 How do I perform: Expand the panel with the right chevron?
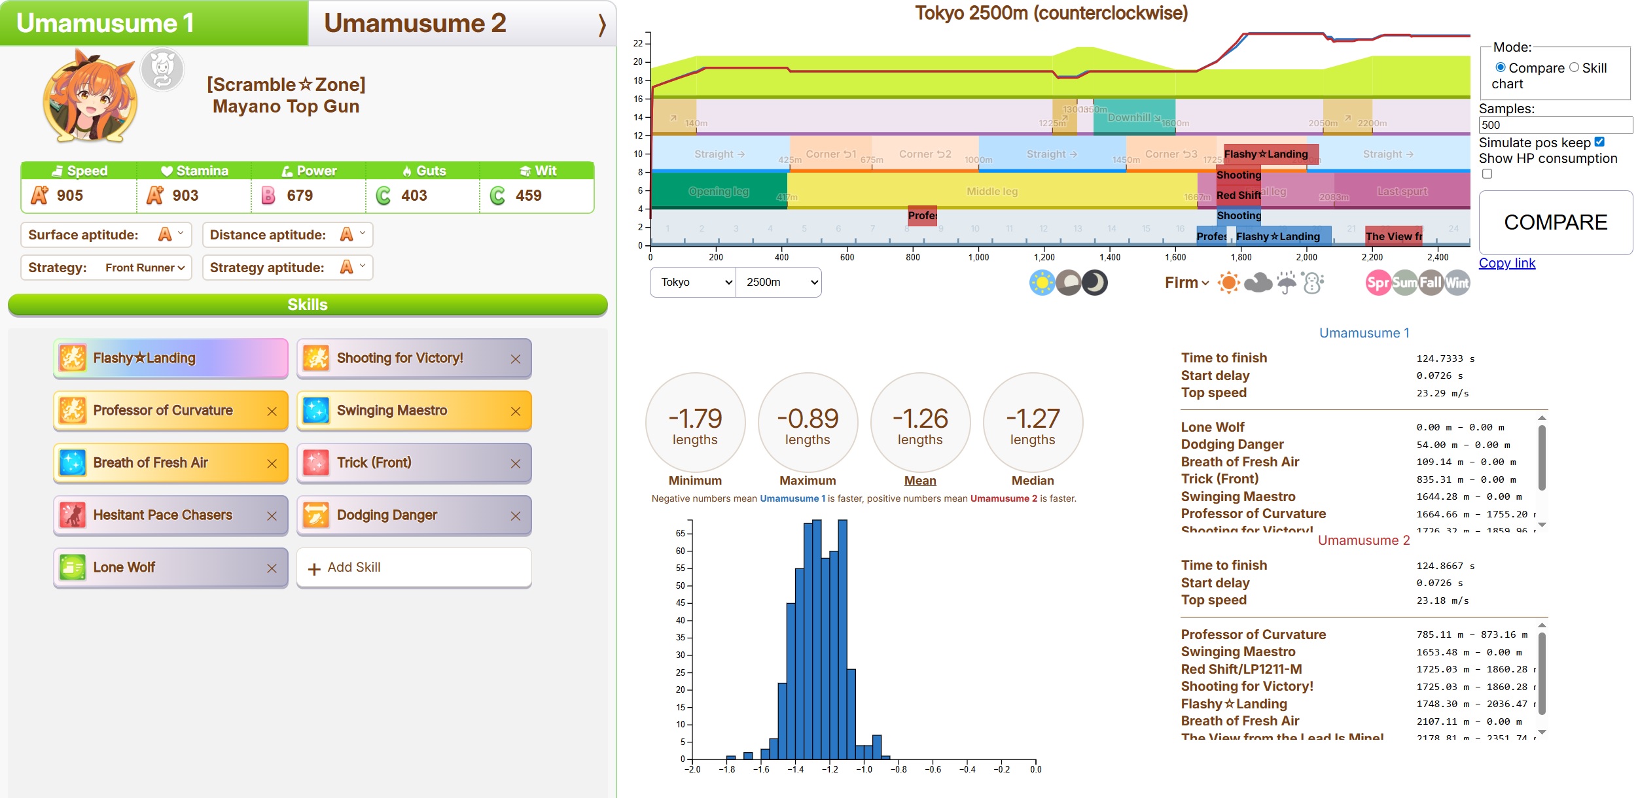pos(601,24)
